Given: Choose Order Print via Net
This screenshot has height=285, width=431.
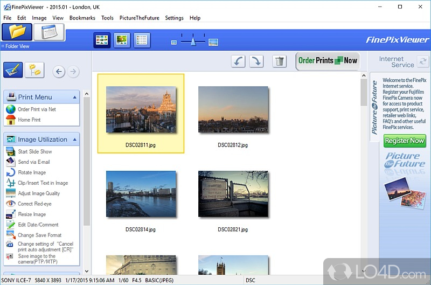Looking at the screenshot, I should [37, 109].
